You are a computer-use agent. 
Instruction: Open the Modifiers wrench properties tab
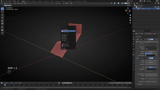coord(133,54)
